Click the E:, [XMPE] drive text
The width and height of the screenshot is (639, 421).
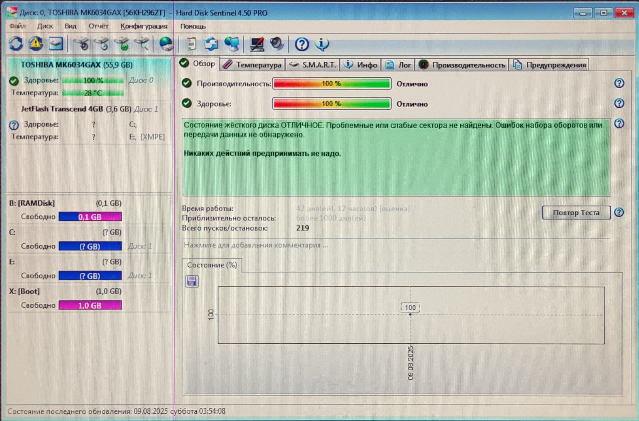pyautogui.click(x=147, y=136)
